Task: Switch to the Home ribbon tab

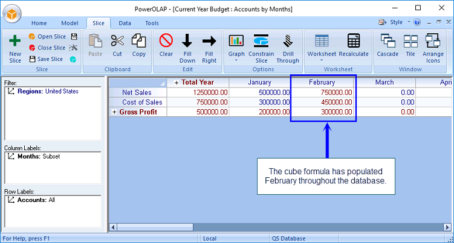Action: tap(39, 23)
